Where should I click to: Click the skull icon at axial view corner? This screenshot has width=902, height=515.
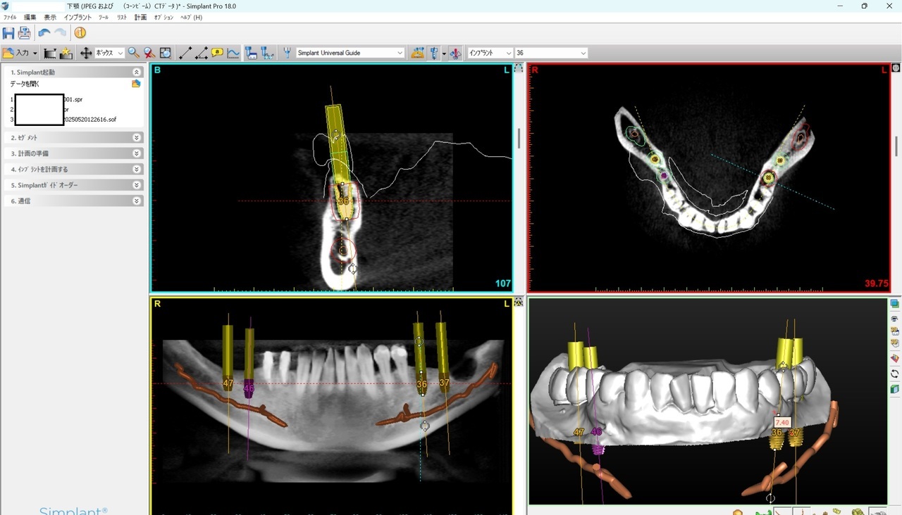click(896, 68)
